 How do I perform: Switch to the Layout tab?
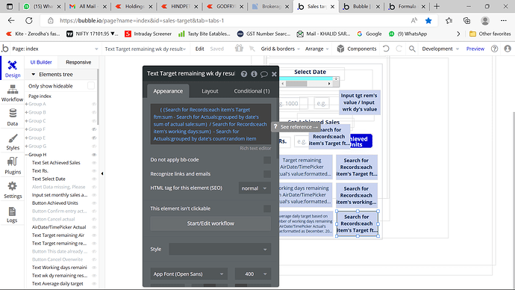pos(210,91)
